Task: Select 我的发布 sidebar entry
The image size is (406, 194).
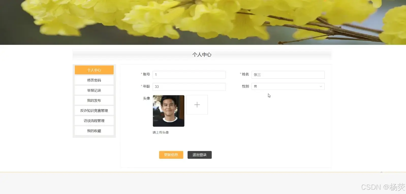Action: click(94, 100)
